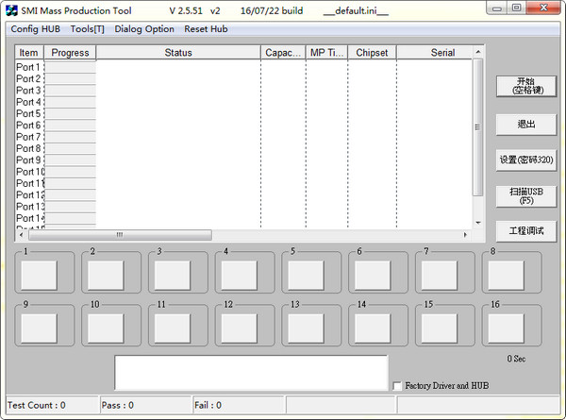Click the Status column header
This screenshot has width=566, height=420.
point(177,53)
